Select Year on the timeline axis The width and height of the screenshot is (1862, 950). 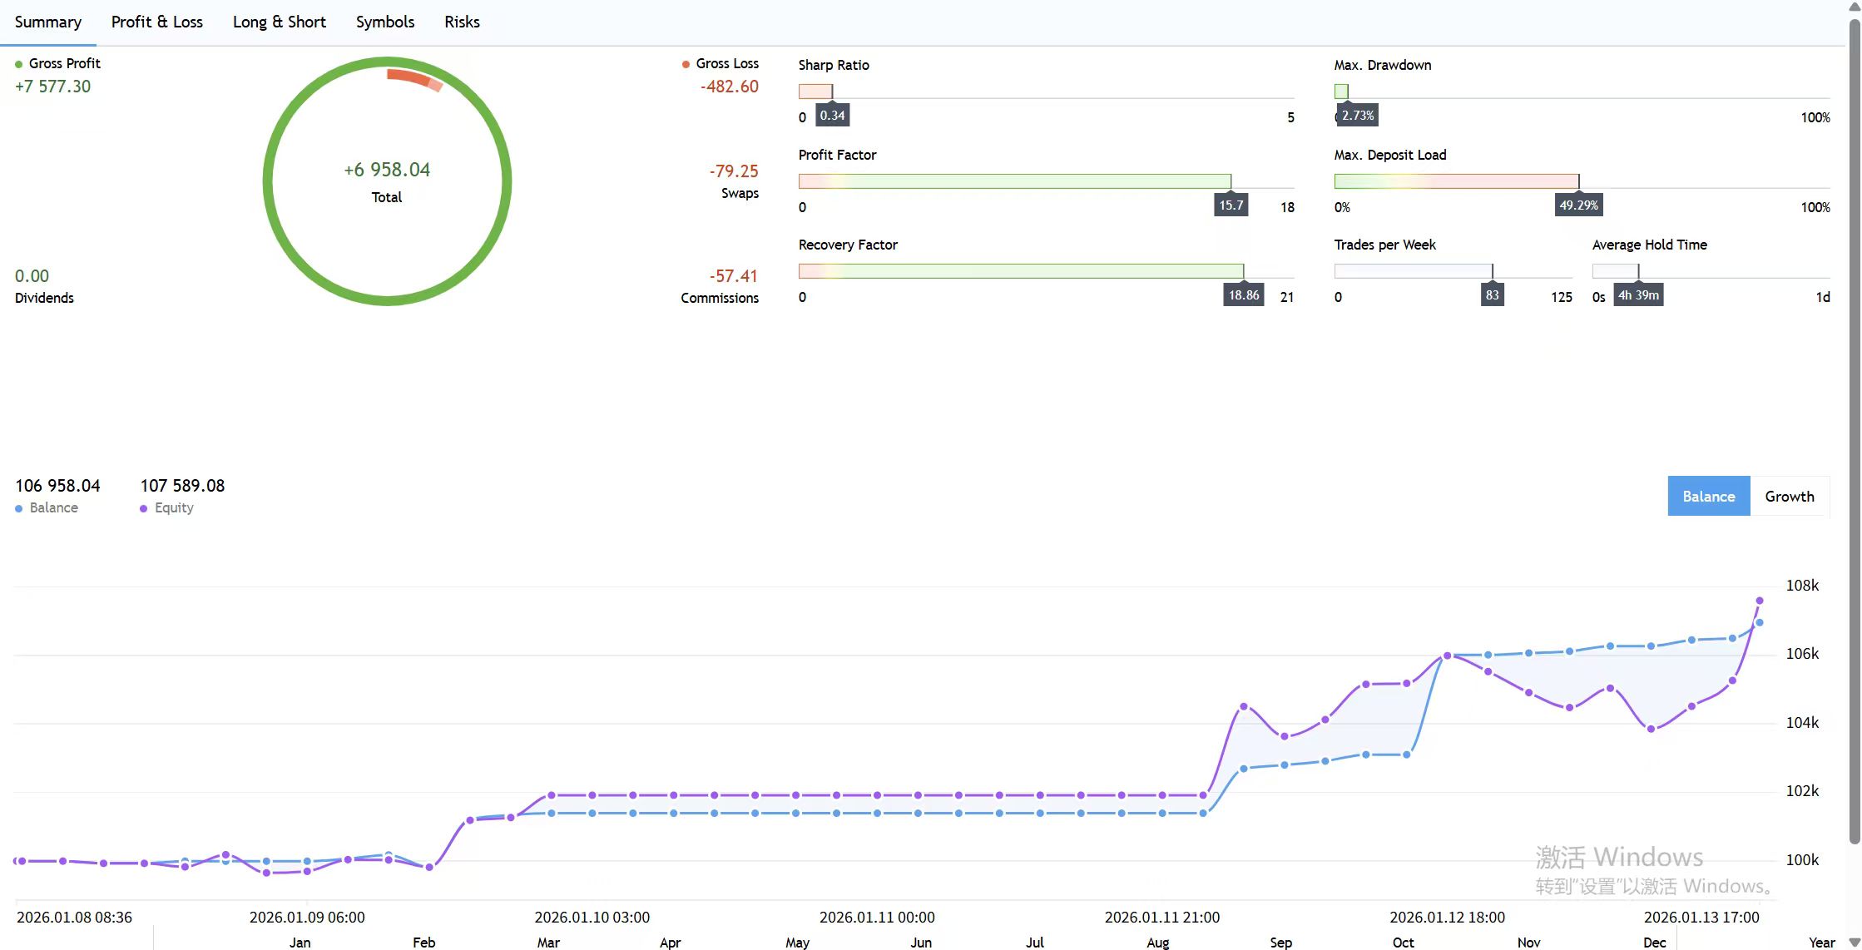[1821, 942]
